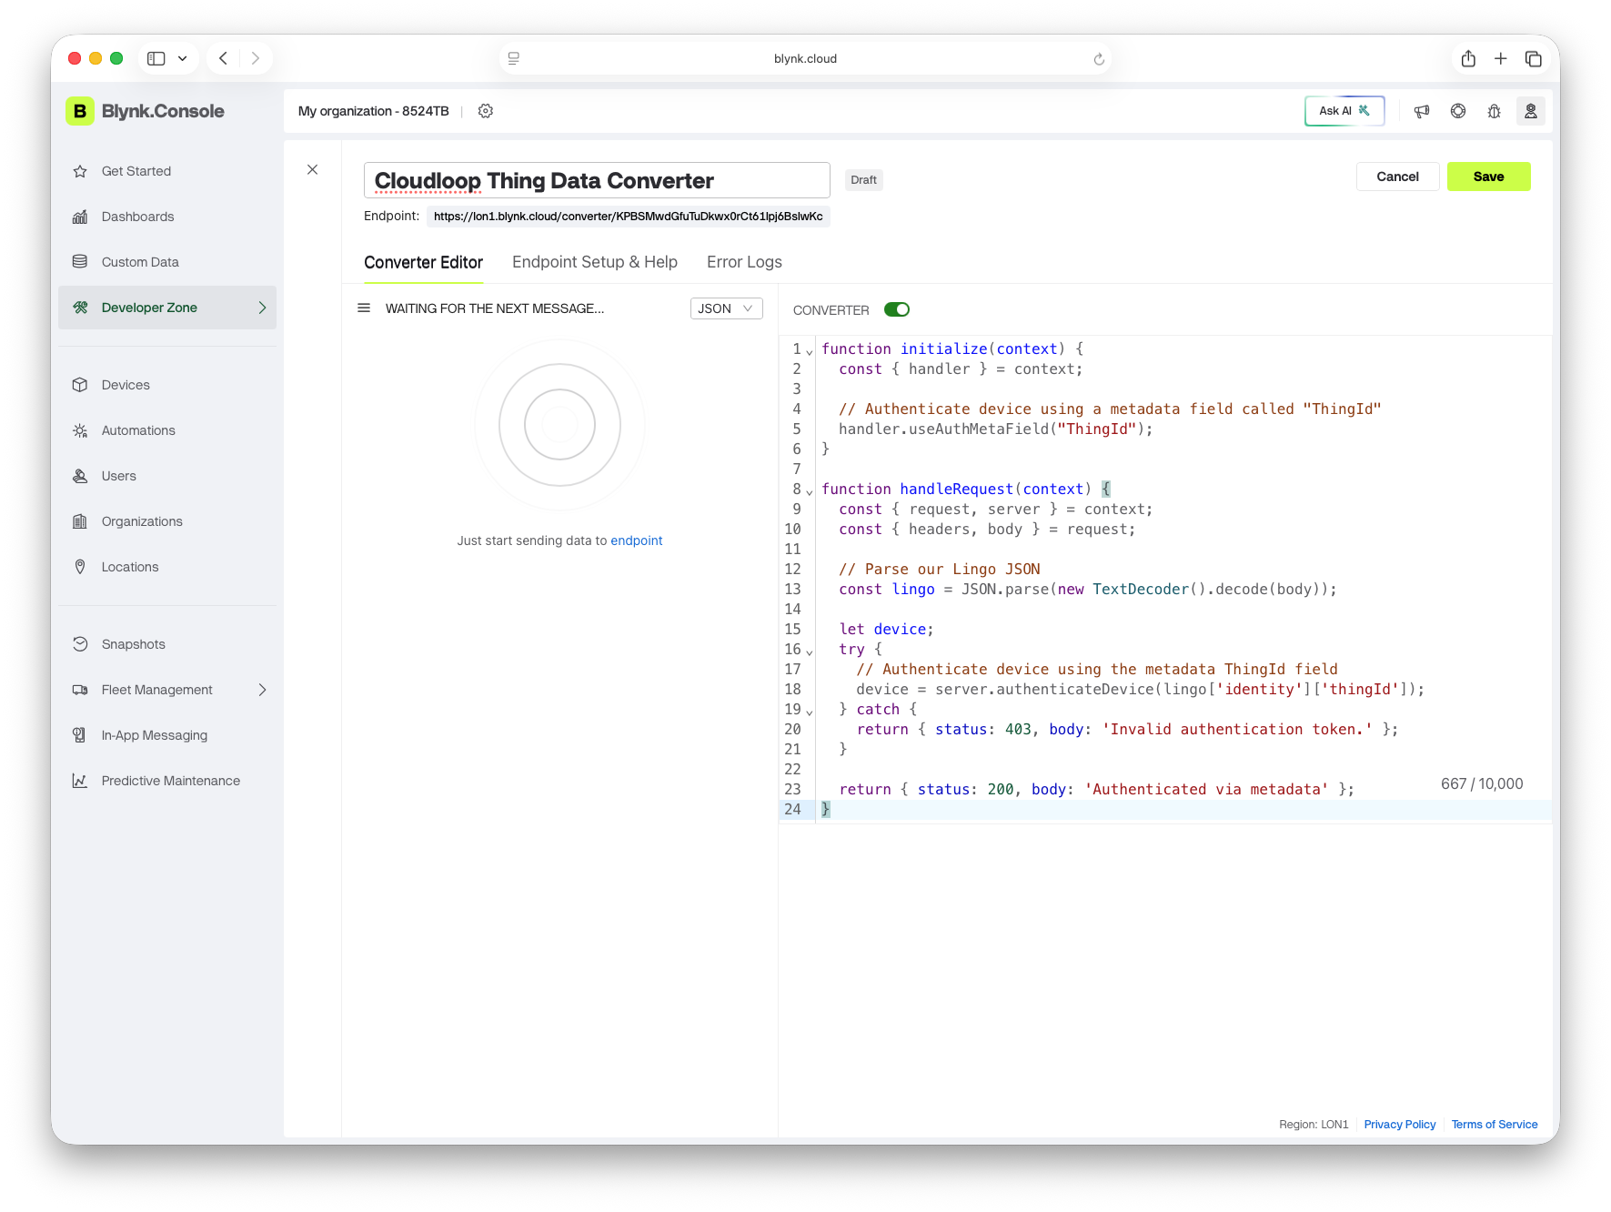Image resolution: width=1611 pixels, height=1212 pixels.
Task: Open the Organizations building icon
Action: (x=80, y=521)
